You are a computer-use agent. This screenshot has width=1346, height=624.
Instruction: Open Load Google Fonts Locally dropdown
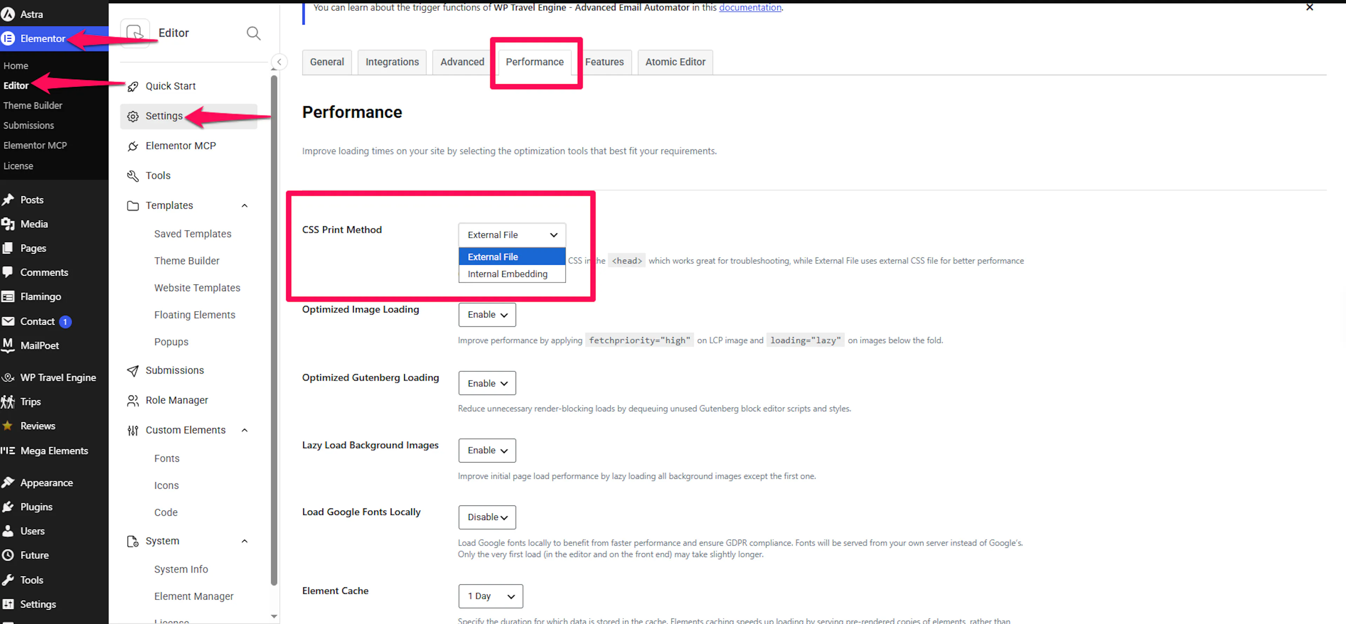487,517
